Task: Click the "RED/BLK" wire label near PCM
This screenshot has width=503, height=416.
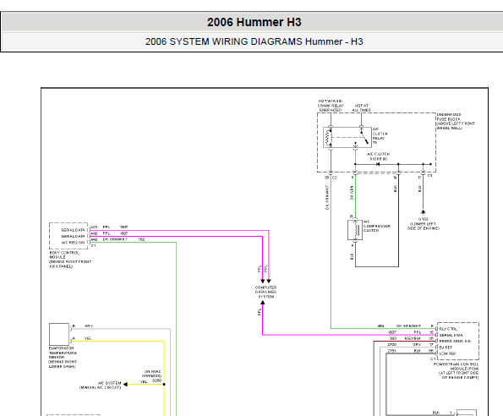Action: [x=413, y=338]
